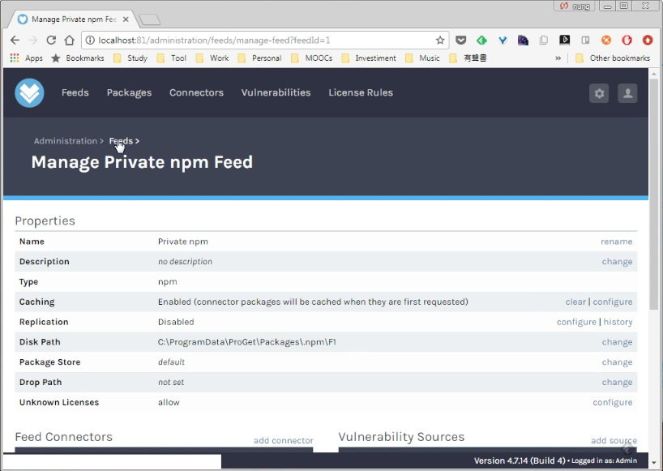Click the green diamond extension icon
Image resolution: width=663 pixels, height=471 pixels.
point(481,41)
